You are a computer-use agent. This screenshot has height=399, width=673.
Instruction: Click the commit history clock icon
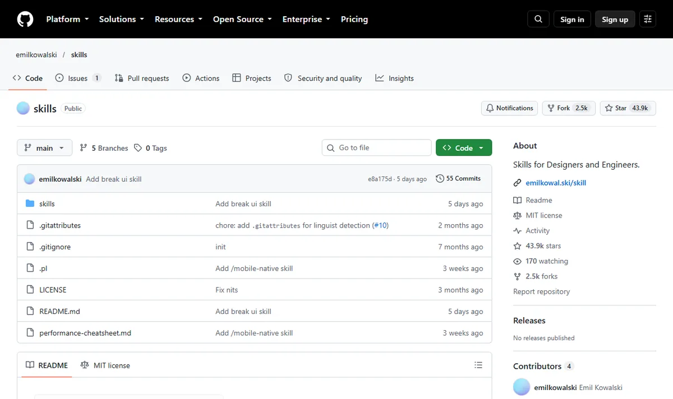click(440, 179)
